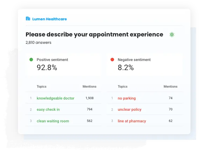Viewport: 200px width, 150px height.
Task: Click the 2,810 answers count
Action: [38, 42]
